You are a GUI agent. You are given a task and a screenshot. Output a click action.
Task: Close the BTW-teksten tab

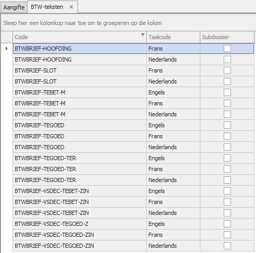pos(71,7)
